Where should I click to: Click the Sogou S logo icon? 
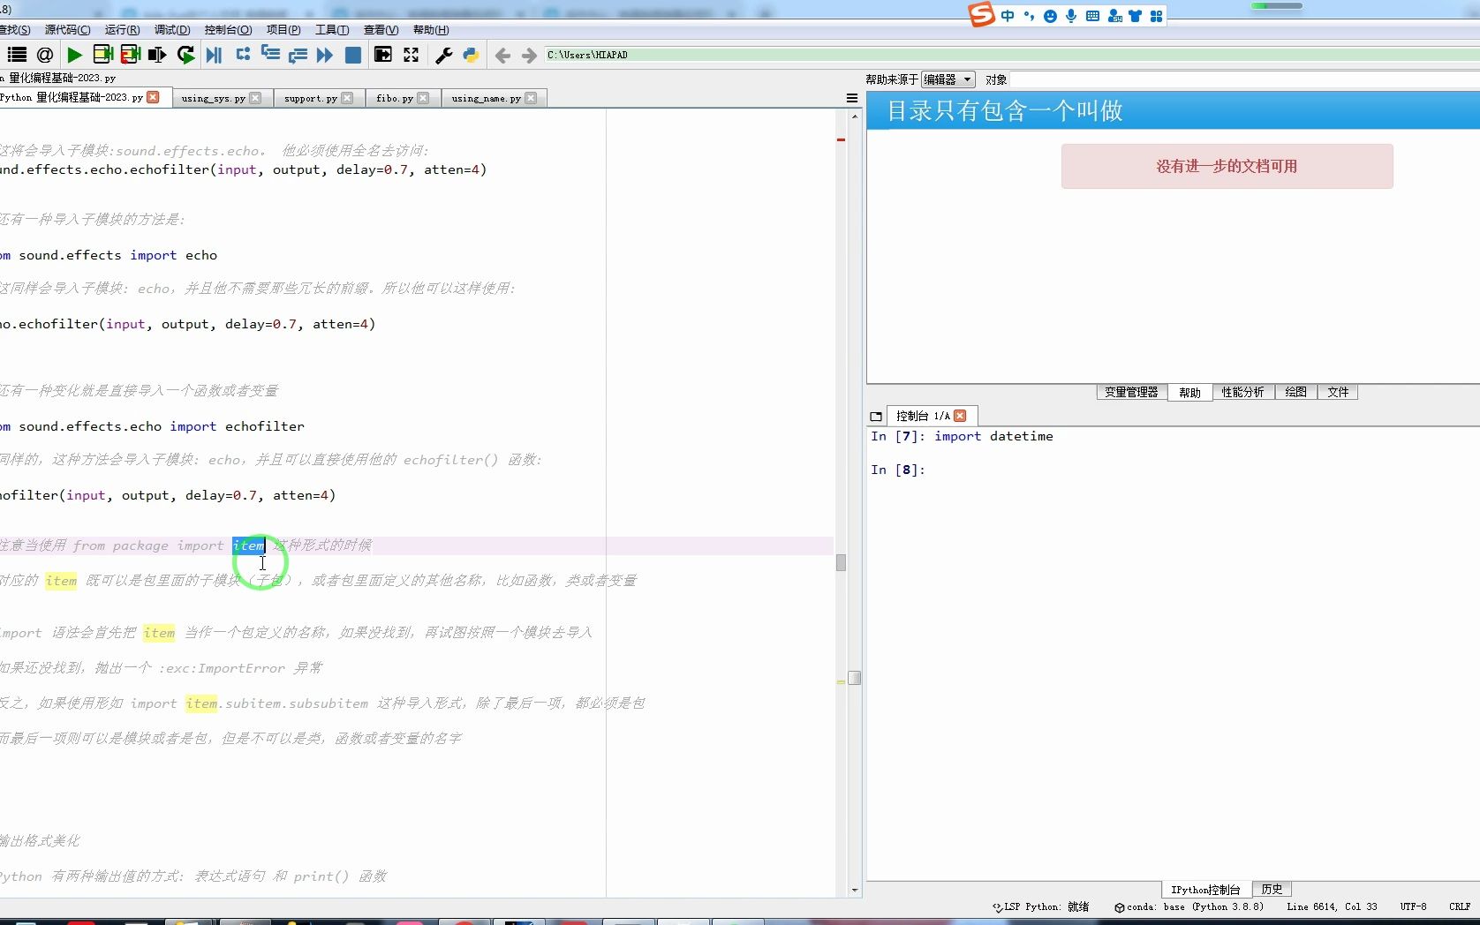981,15
